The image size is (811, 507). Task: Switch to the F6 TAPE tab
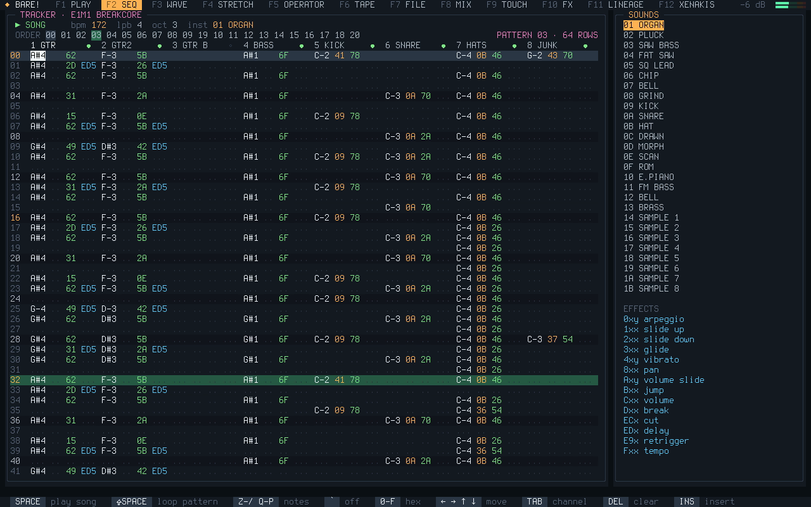(357, 4)
